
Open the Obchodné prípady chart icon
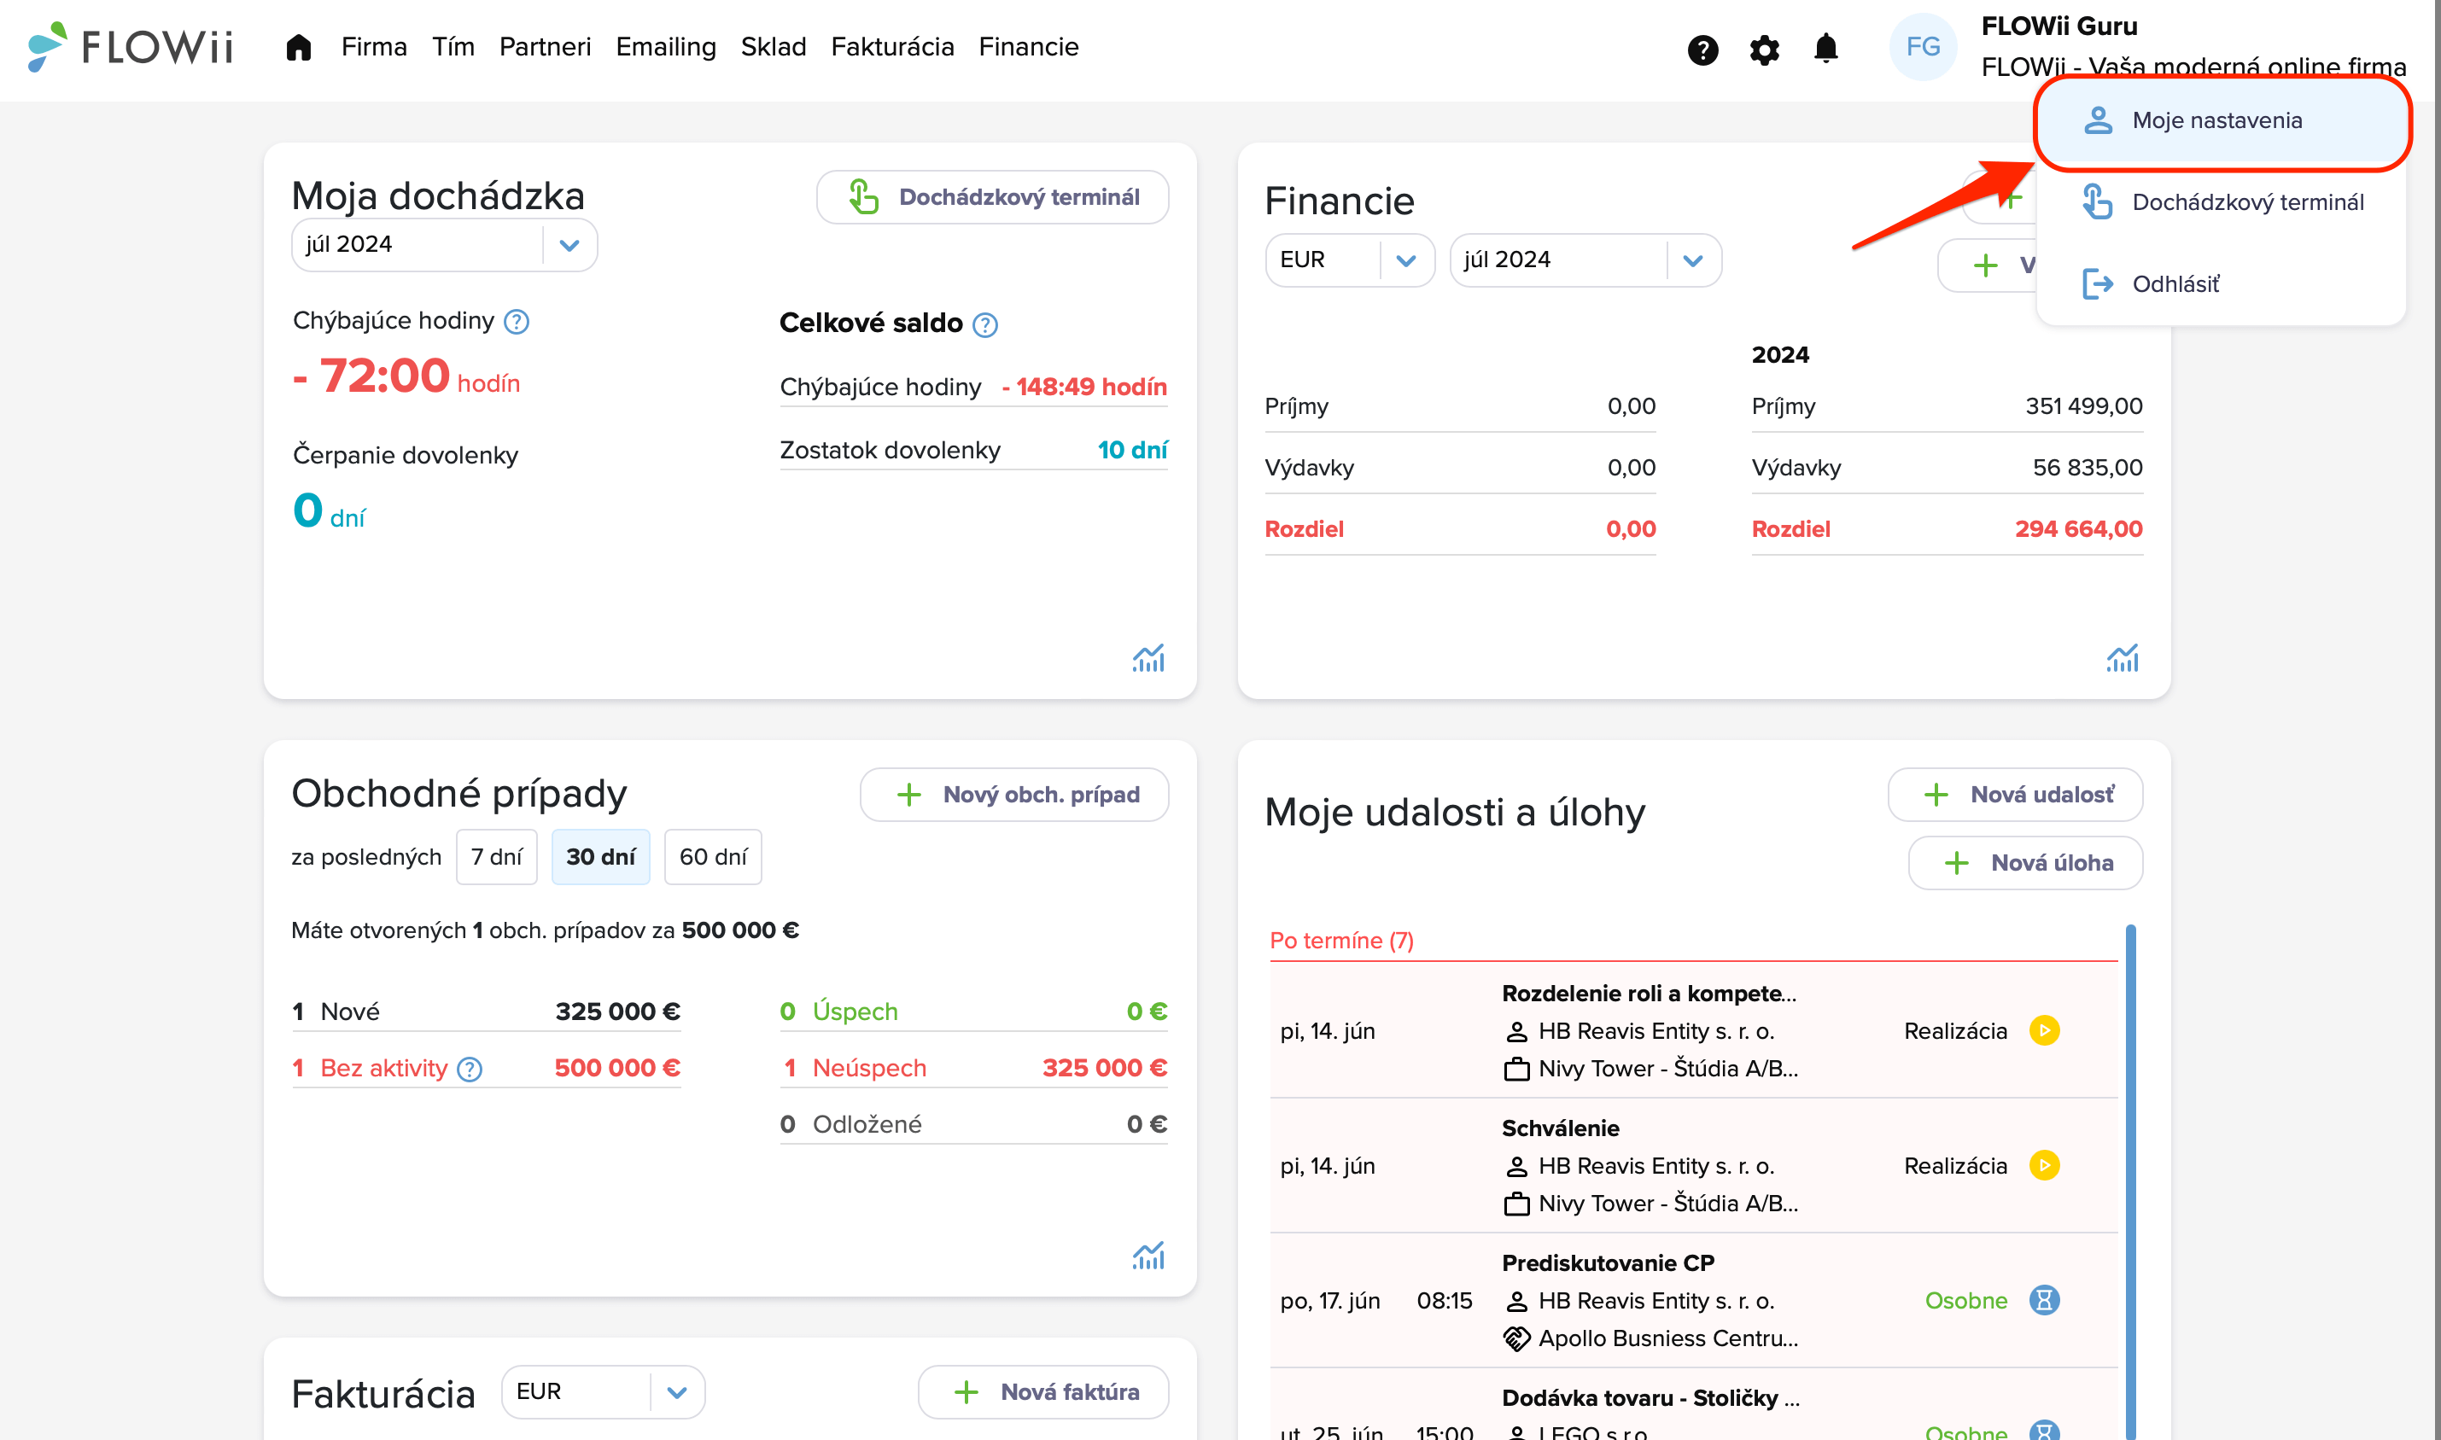point(1148,1256)
